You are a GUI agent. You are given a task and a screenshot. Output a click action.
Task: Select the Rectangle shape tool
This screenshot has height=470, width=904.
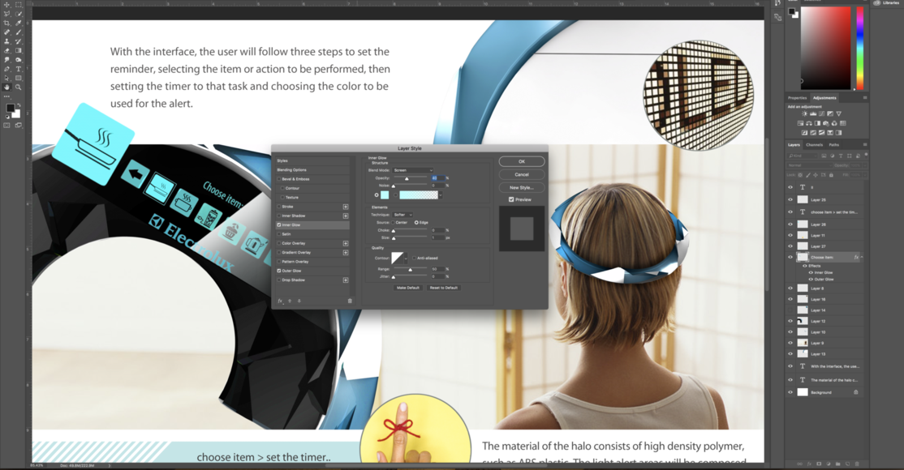[x=19, y=78]
